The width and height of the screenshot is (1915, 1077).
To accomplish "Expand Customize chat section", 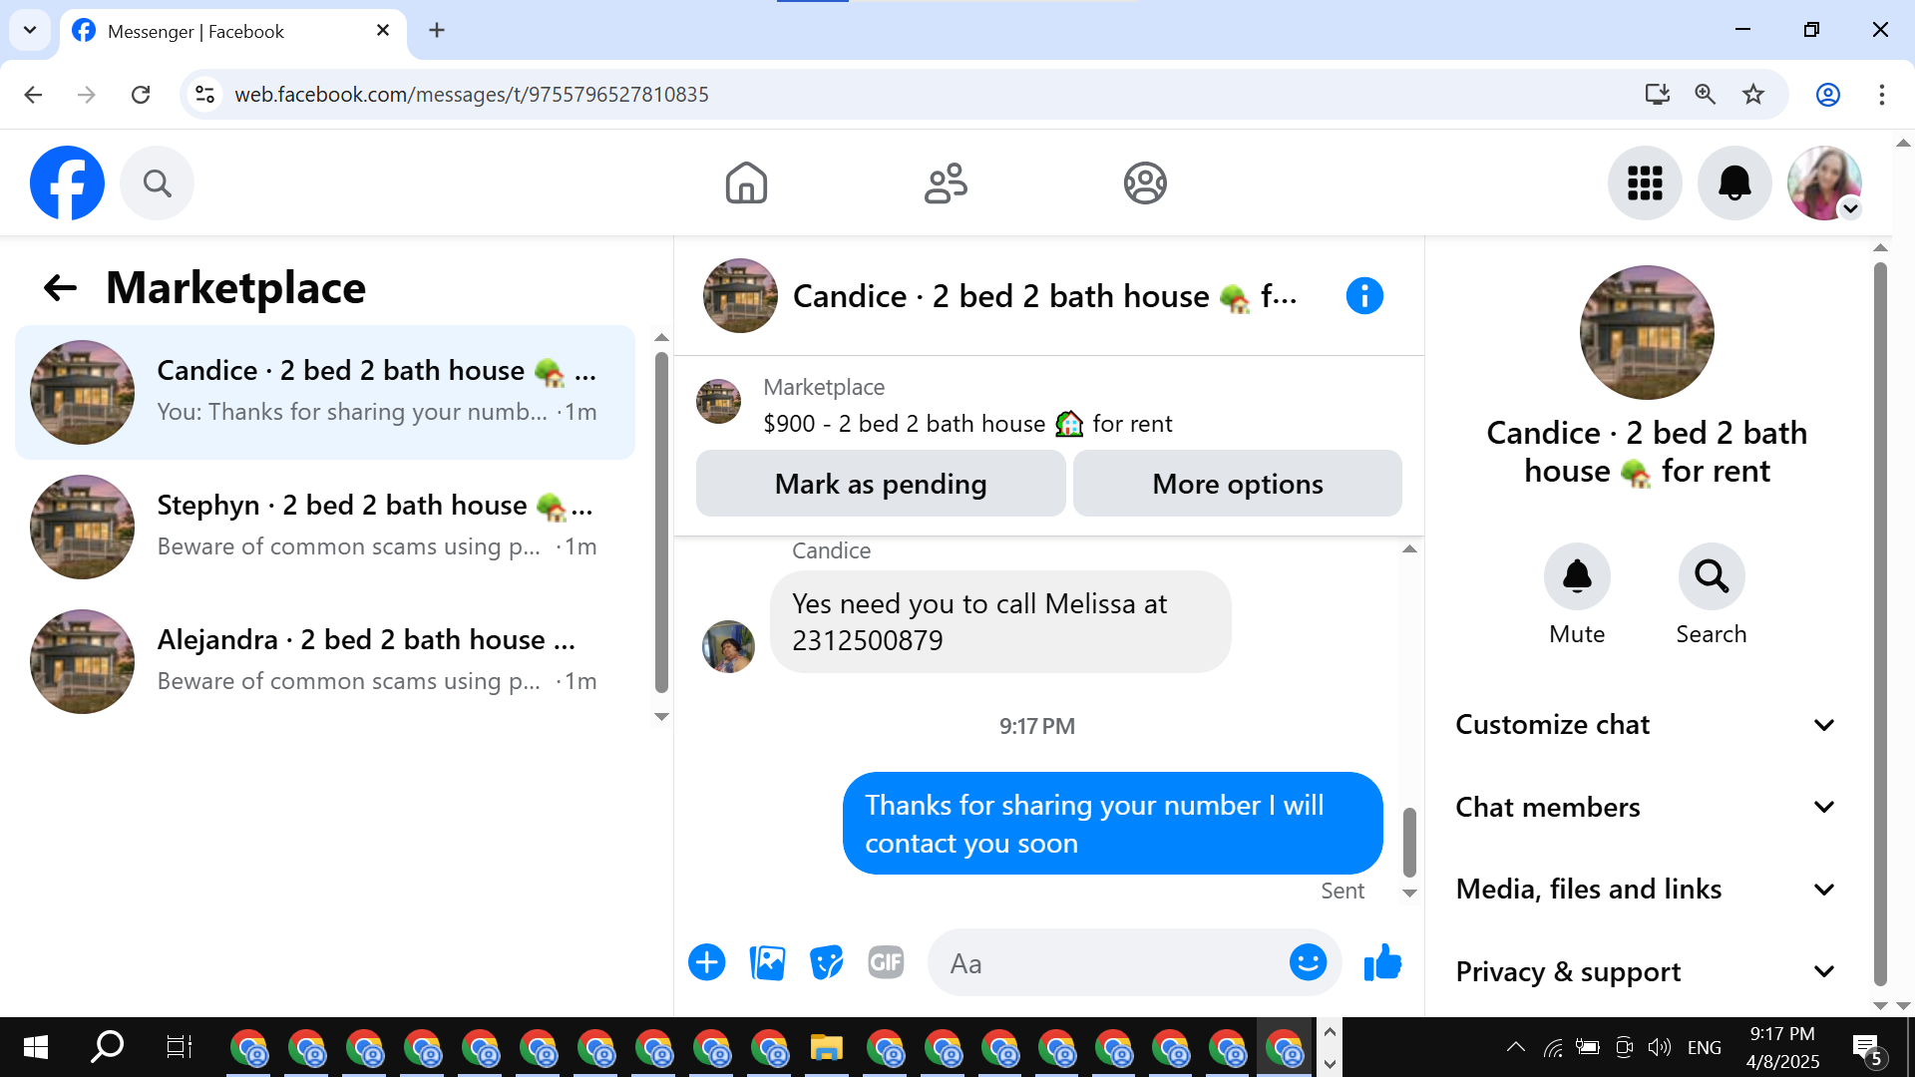I will point(1646,725).
